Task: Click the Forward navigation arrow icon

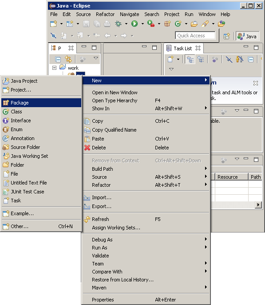Action: tap(124, 36)
